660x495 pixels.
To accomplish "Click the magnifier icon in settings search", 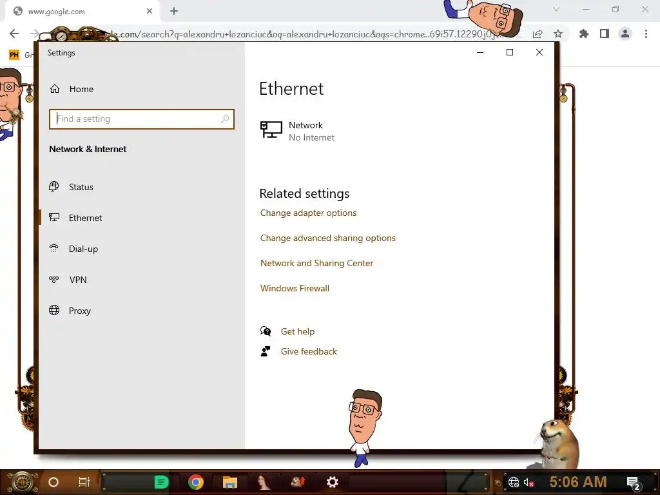I will [225, 119].
